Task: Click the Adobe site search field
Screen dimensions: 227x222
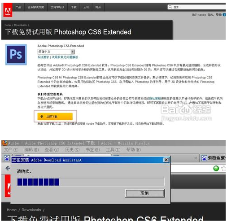Action: [196, 7]
